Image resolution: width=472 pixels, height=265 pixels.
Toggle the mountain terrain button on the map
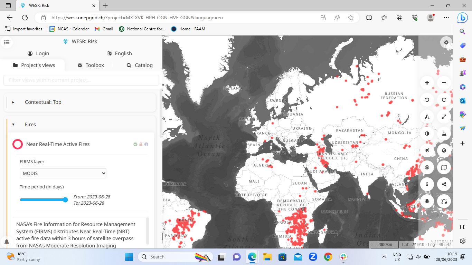pyautogui.click(x=444, y=134)
